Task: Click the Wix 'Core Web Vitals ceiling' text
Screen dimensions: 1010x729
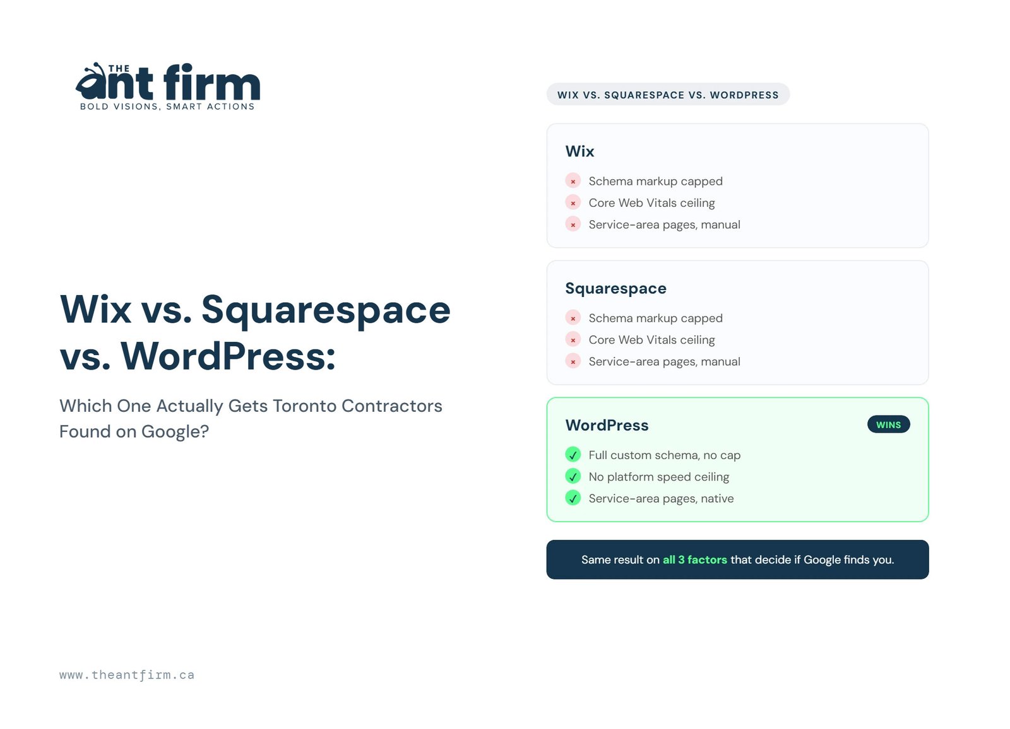Action: click(651, 203)
